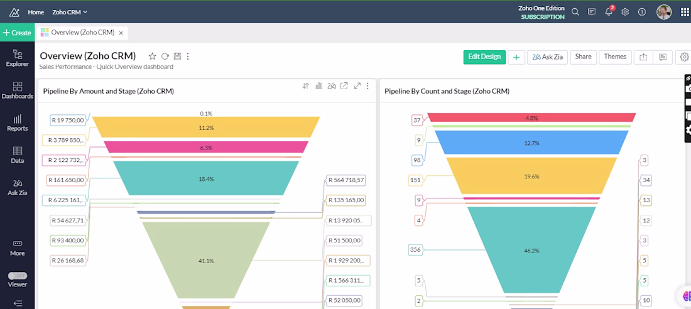Screen dimensions: 691x309
Task: Open dashboard settings gear beside comments
Action: (684, 57)
